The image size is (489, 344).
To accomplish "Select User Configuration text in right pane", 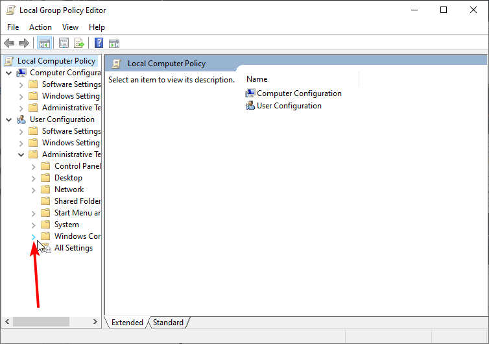I will (x=289, y=106).
